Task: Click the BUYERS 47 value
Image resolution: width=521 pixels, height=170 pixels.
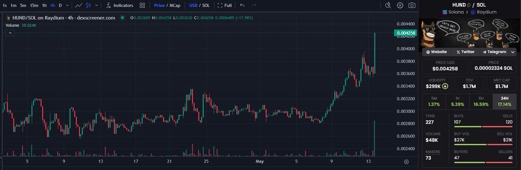Action: (457, 158)
